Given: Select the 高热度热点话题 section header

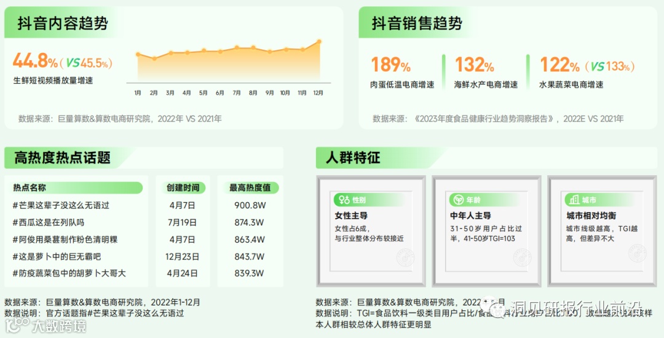Looking at the screenshot, I should 62,158.
